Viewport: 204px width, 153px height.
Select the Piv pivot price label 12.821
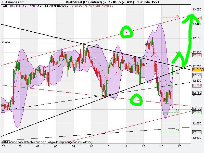click(x=197, y=74)
